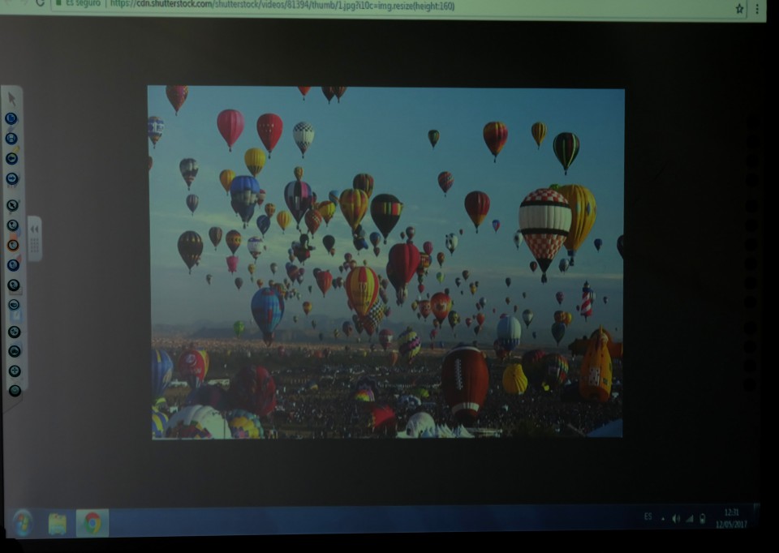Screen dimensions: 779x553
Task: Open File Explorer from the taskbar
Action: pyautogui.click(x=58, y=524)
